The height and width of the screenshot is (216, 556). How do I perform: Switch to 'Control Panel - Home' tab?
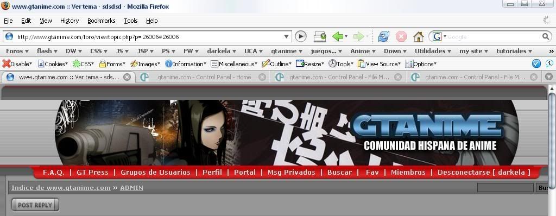pyautogui.click(x=204, y=77)
